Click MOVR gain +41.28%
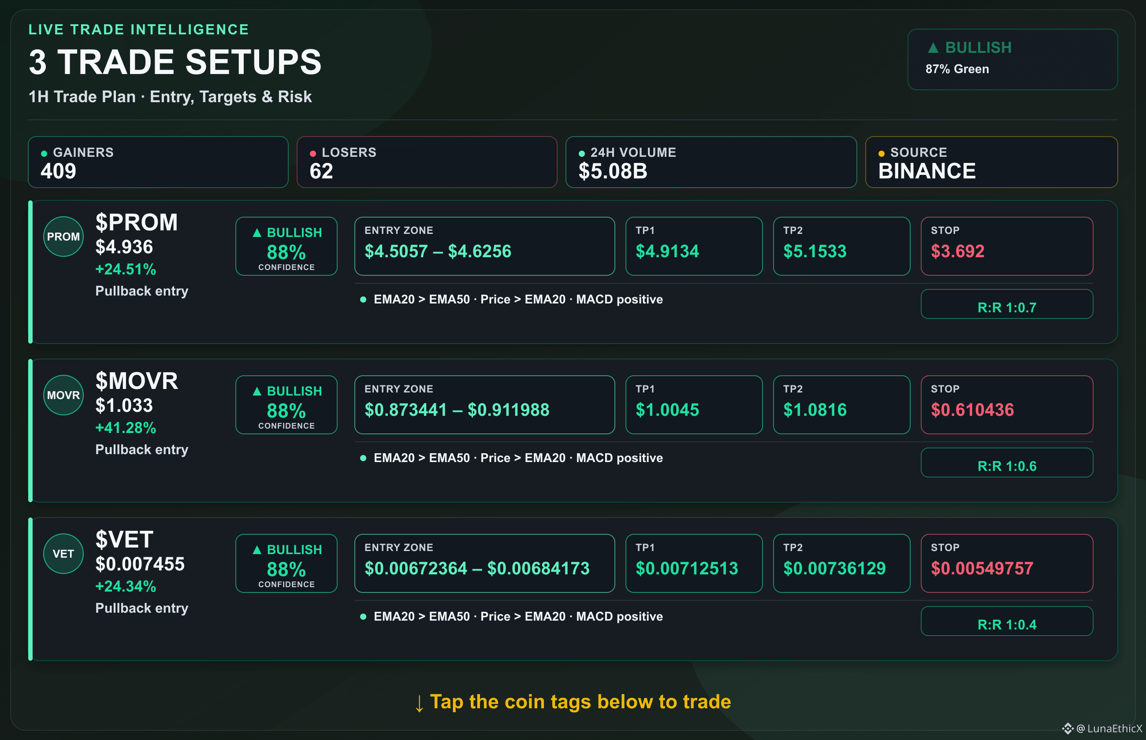Screen dimensions: 1146x740 [x=126, y=428]
